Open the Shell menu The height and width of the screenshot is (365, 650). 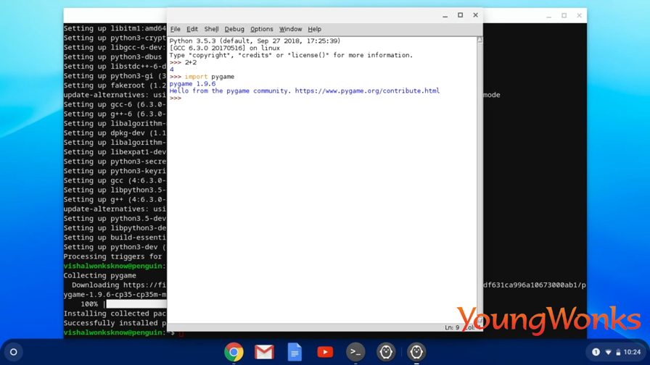coord(211,29)
